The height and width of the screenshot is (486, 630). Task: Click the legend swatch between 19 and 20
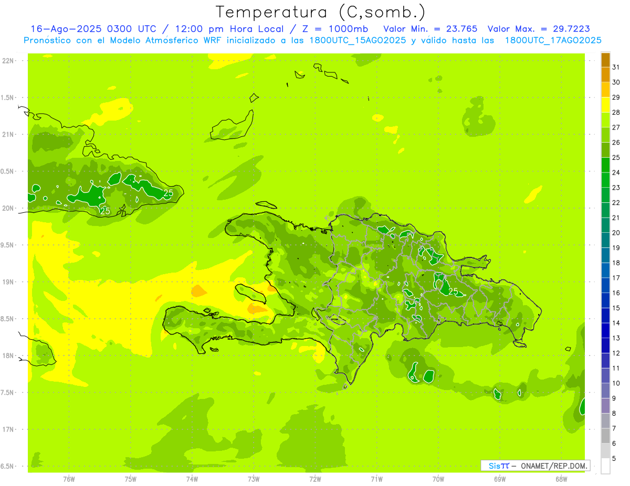[x=606, y=240]
